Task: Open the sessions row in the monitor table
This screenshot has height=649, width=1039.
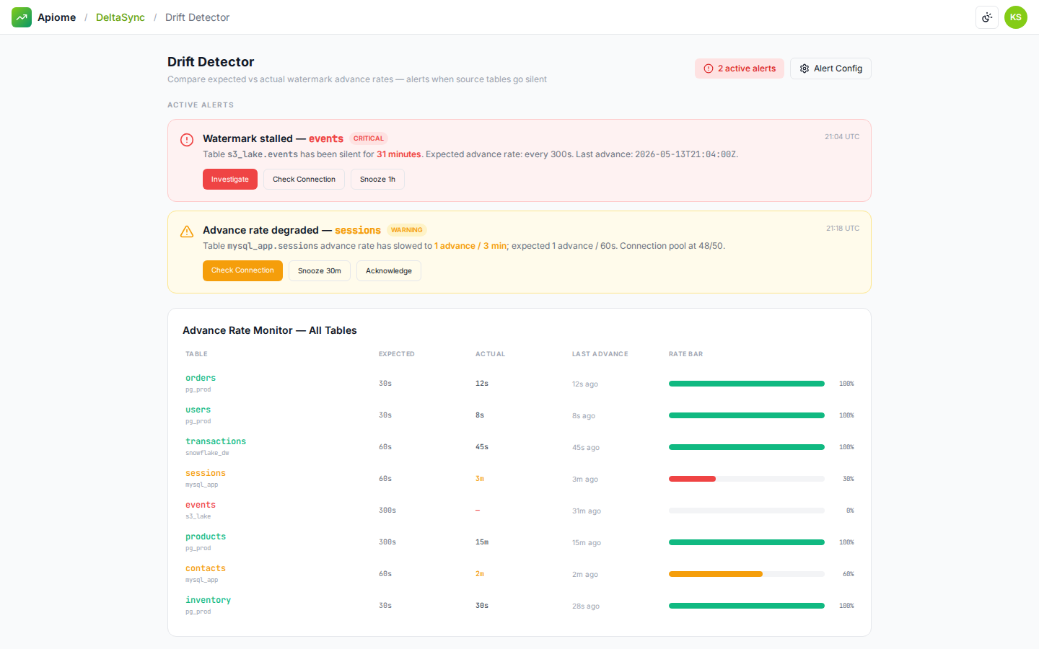Action: coord(519,478)
